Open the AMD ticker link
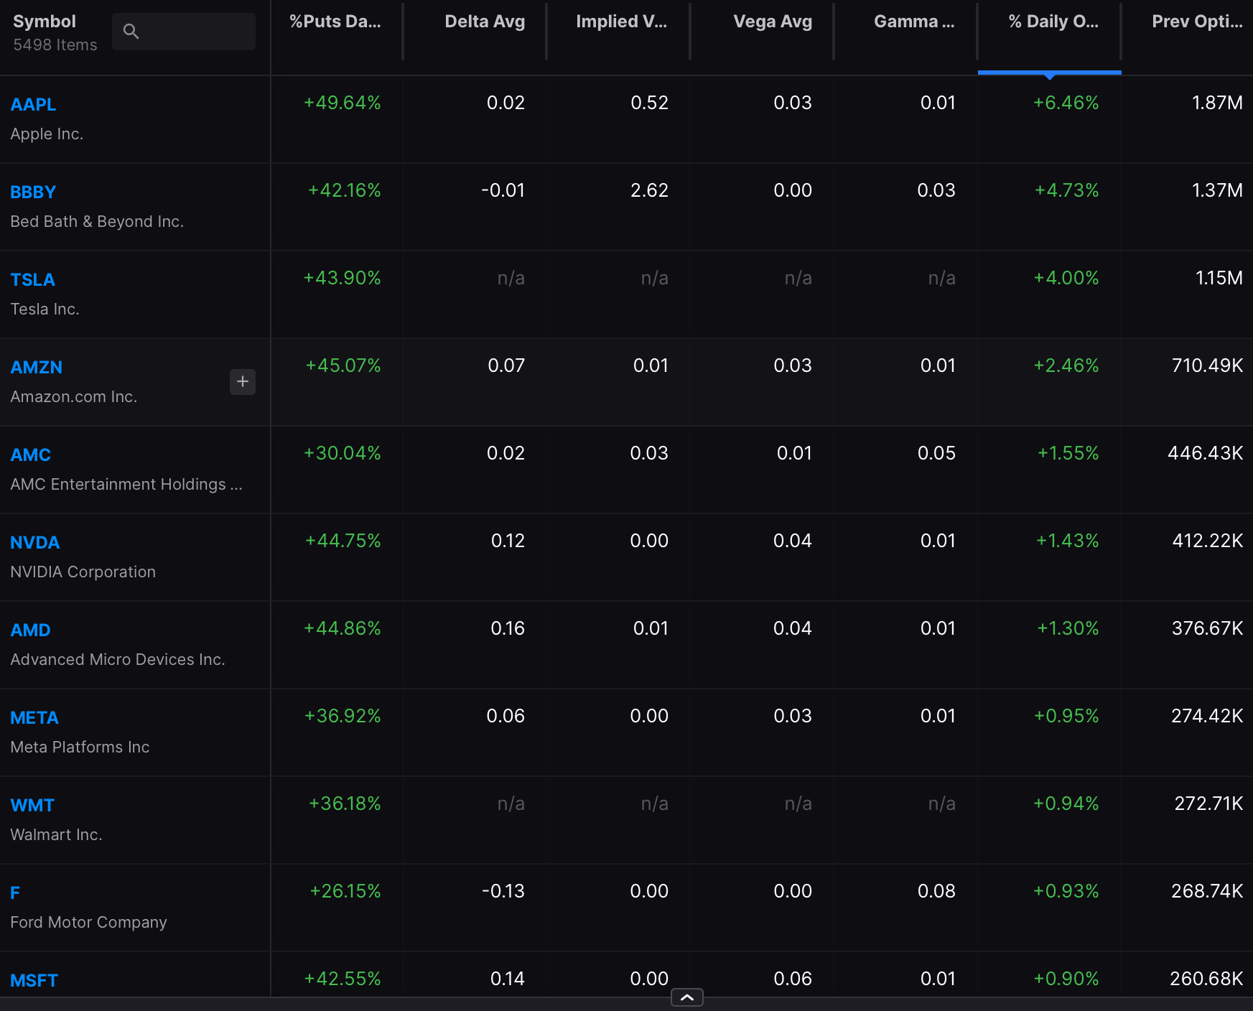This screenshot has height=1011, width=1253. (x=31, y=630)
